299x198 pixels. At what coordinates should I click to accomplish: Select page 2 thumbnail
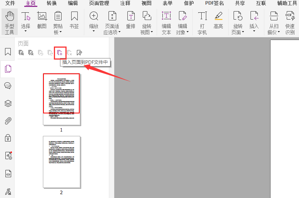[x=62, y=161]
